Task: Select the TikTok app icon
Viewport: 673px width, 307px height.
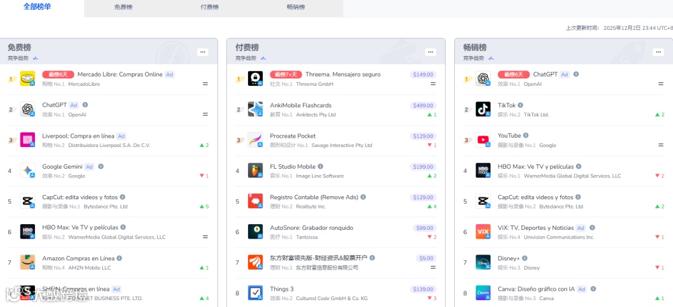Action: tap(484, 110)
